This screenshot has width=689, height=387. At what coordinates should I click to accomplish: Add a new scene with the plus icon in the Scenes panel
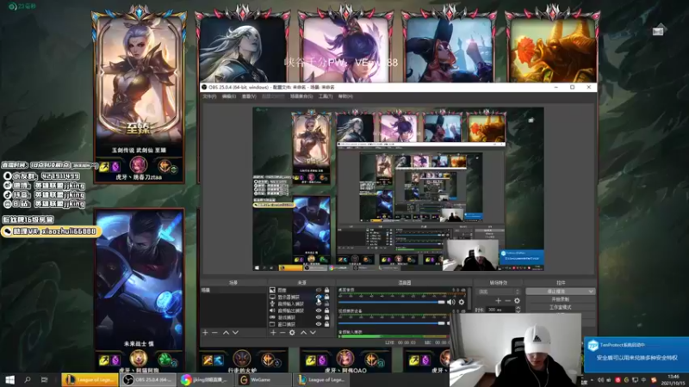coord(205,333)
